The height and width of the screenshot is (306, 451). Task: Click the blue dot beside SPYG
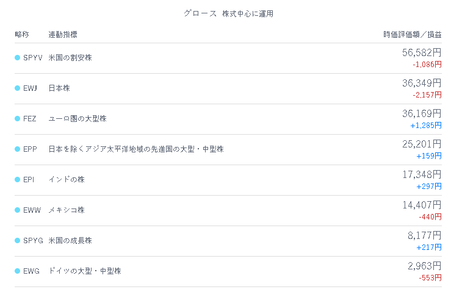tap(17, 241)
